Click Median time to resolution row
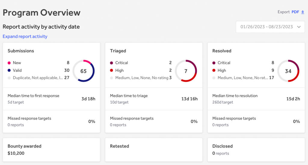 pos(256,99)
